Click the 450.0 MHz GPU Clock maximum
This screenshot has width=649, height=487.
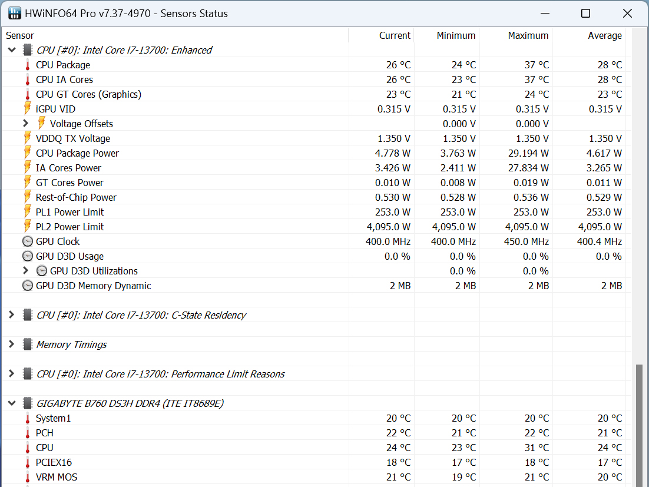(527, 241)
